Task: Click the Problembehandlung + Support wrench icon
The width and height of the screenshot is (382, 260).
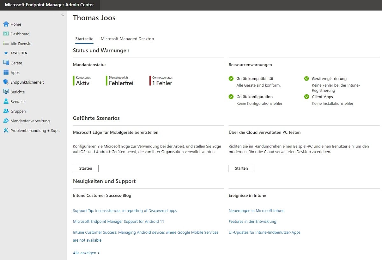Action: point(5,130)
